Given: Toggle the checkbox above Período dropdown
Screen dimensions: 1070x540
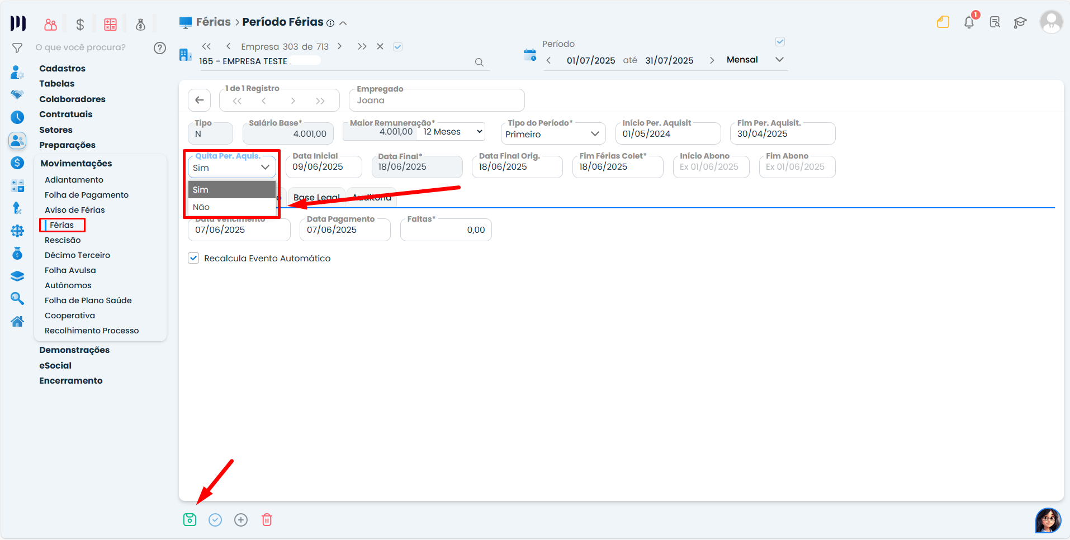Looking at the screenshot, I should pos(780,42).
